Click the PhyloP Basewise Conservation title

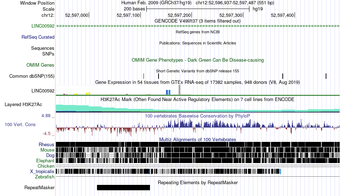(198, 116)
